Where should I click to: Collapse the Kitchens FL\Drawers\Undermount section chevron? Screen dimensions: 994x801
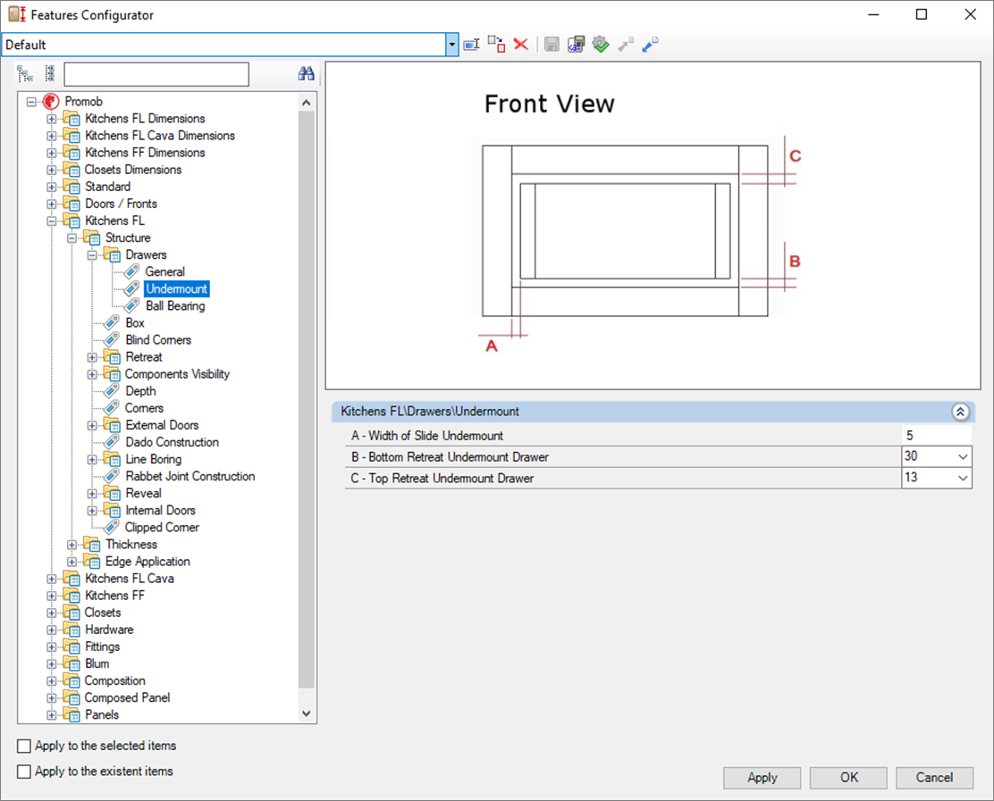(960, 412)
